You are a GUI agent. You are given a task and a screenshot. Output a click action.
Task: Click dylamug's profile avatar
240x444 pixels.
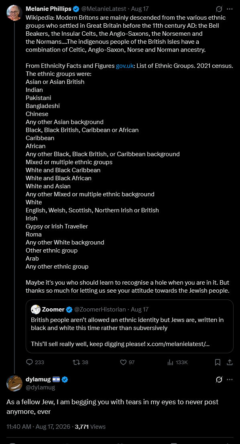pyautogui.click(x=14, y=383)
